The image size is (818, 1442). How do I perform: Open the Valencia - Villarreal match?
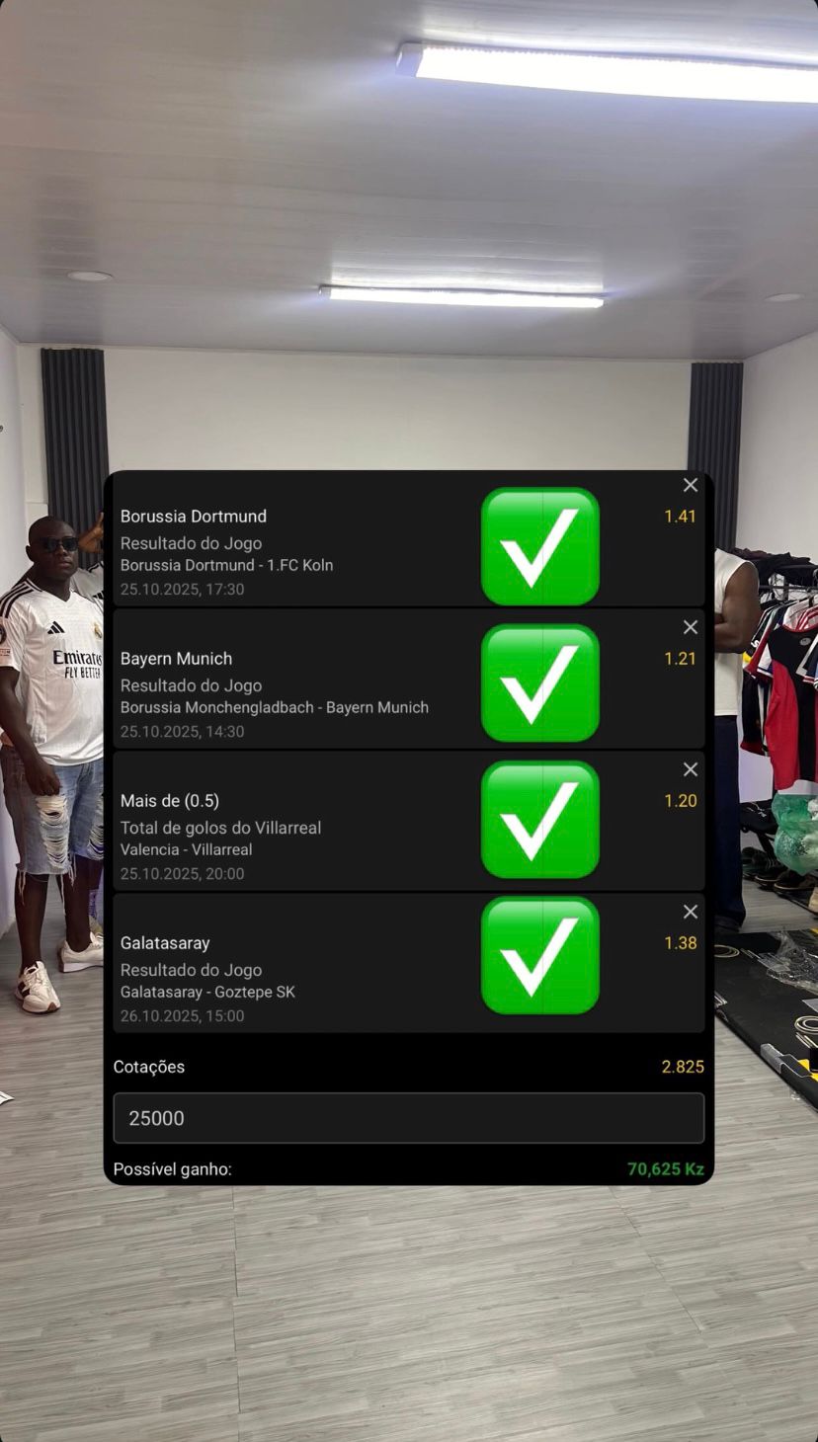[186, 850]
